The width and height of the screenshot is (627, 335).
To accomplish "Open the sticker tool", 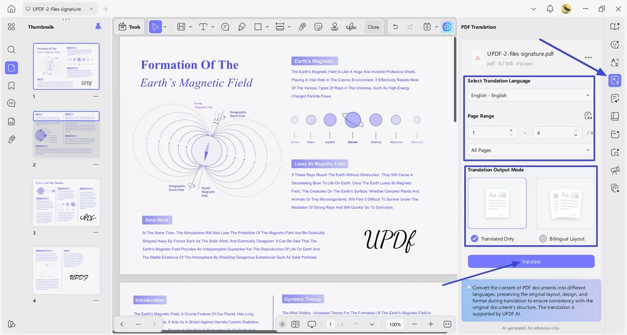I will click(x=318, y=27).
